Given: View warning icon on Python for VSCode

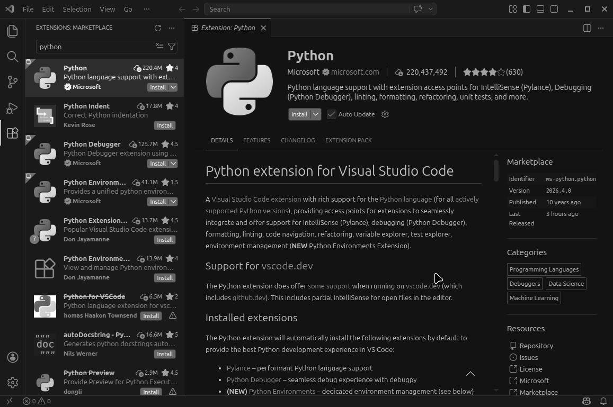Looking at the screenshot, I should 172,315.
